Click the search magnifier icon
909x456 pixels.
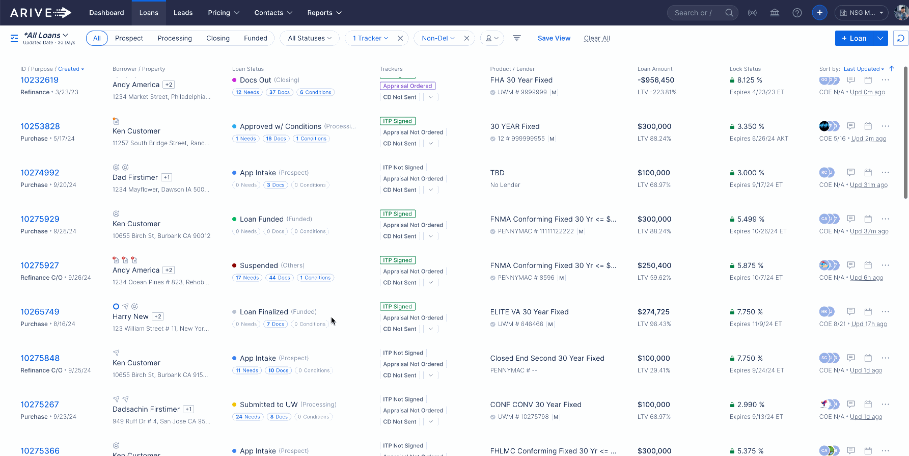click(729, 13)
